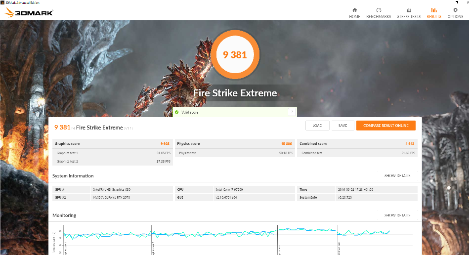Click the LOAD button
Screen dimensions: 469x255
[x=317, y=126]
